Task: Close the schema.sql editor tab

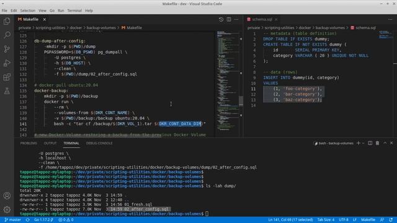Action: [x=276, y=19]
